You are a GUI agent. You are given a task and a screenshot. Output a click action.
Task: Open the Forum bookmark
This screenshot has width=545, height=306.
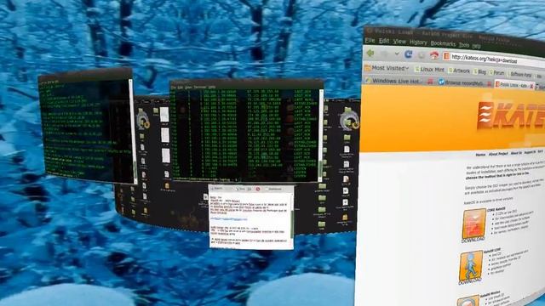pos(496,73)
